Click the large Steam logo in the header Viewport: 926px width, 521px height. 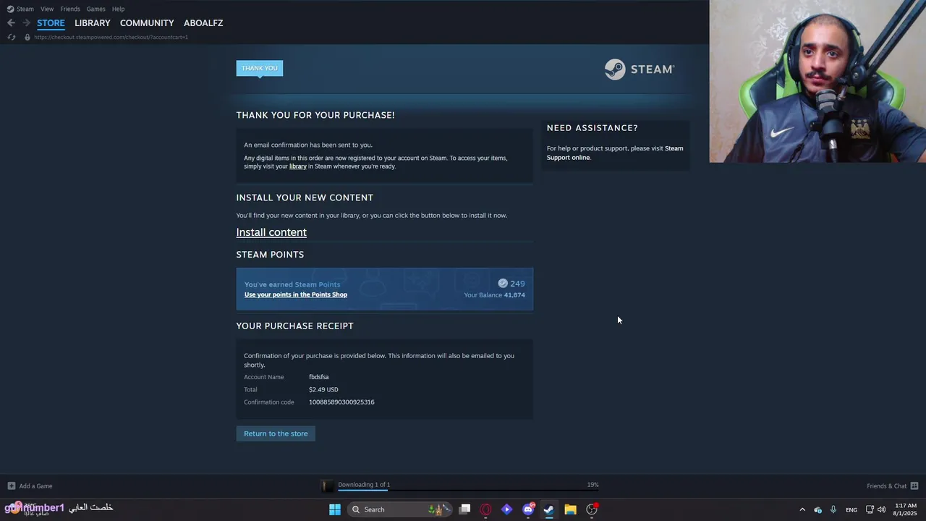coord(640,69)
